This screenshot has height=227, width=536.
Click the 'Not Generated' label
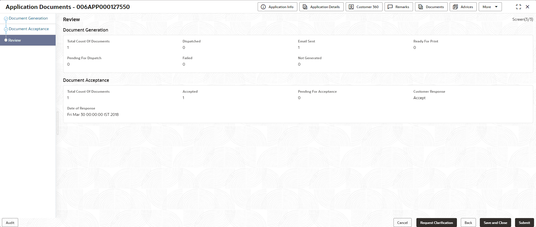pos(310,58)
